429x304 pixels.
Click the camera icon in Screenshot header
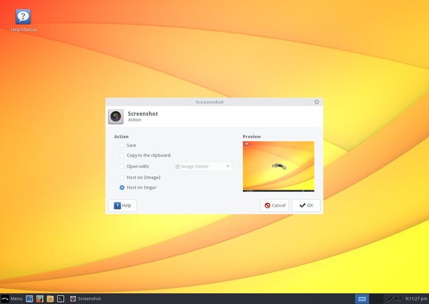[x=116, y=116]
